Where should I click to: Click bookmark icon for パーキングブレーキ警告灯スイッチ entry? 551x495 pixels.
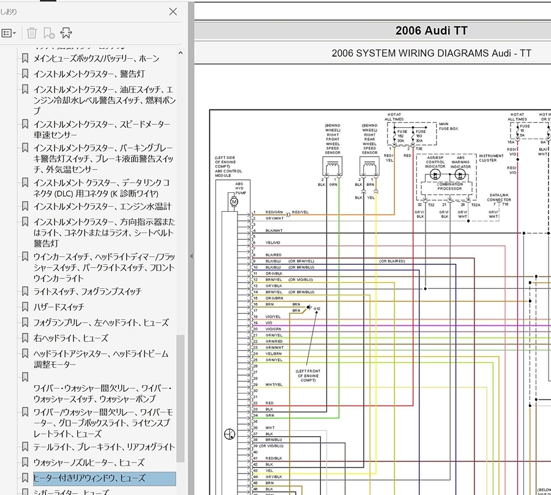[25, 148]
